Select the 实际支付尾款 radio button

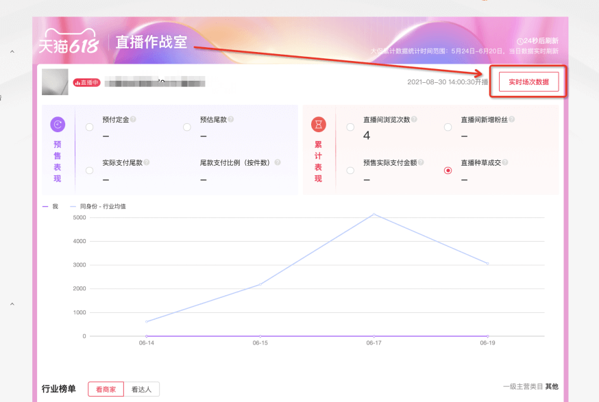click(x=89, y=171)
